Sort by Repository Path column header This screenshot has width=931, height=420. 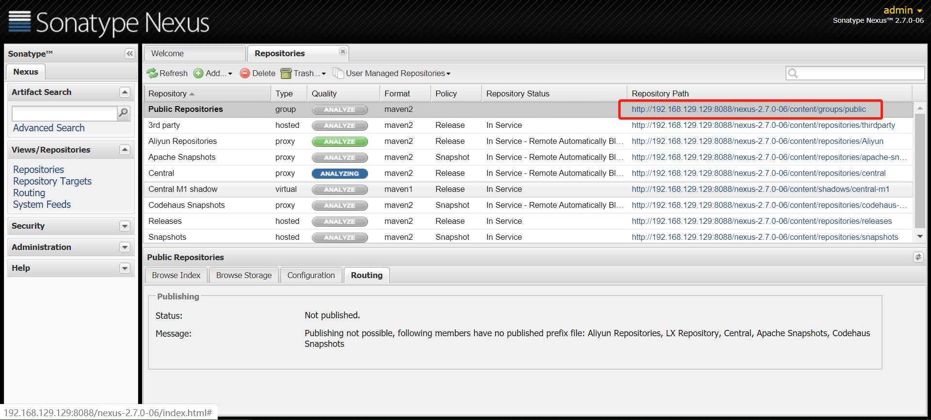click(x=770, y=93)
